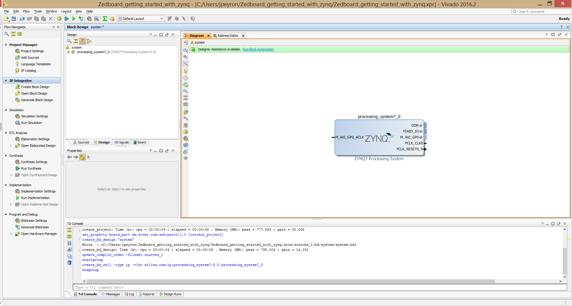This screenshot has height=306, width=572.
Task: Click the Add IP icon in Diagram toolbar
Action: tap(186, 112)
